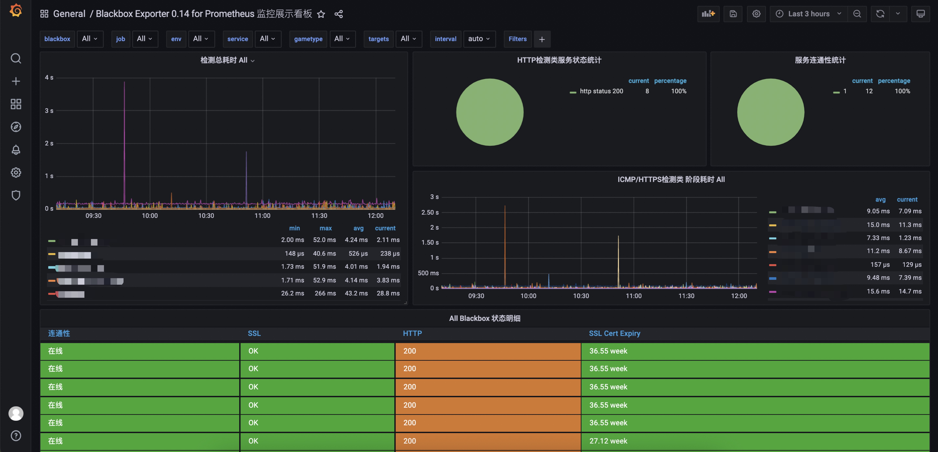Open the Configuration gear in sidebar
Viewport: 938px width, 452px height.
click(x=16, y=172)
